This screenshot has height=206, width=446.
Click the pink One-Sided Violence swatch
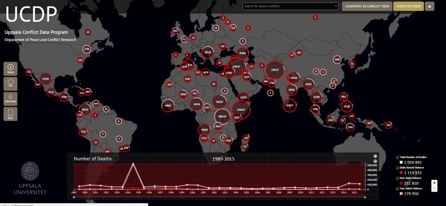[x=401, y=194]
